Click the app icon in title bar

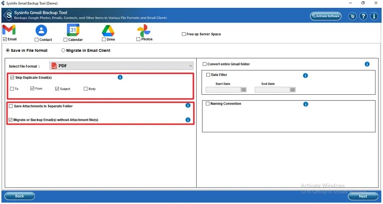3,3
